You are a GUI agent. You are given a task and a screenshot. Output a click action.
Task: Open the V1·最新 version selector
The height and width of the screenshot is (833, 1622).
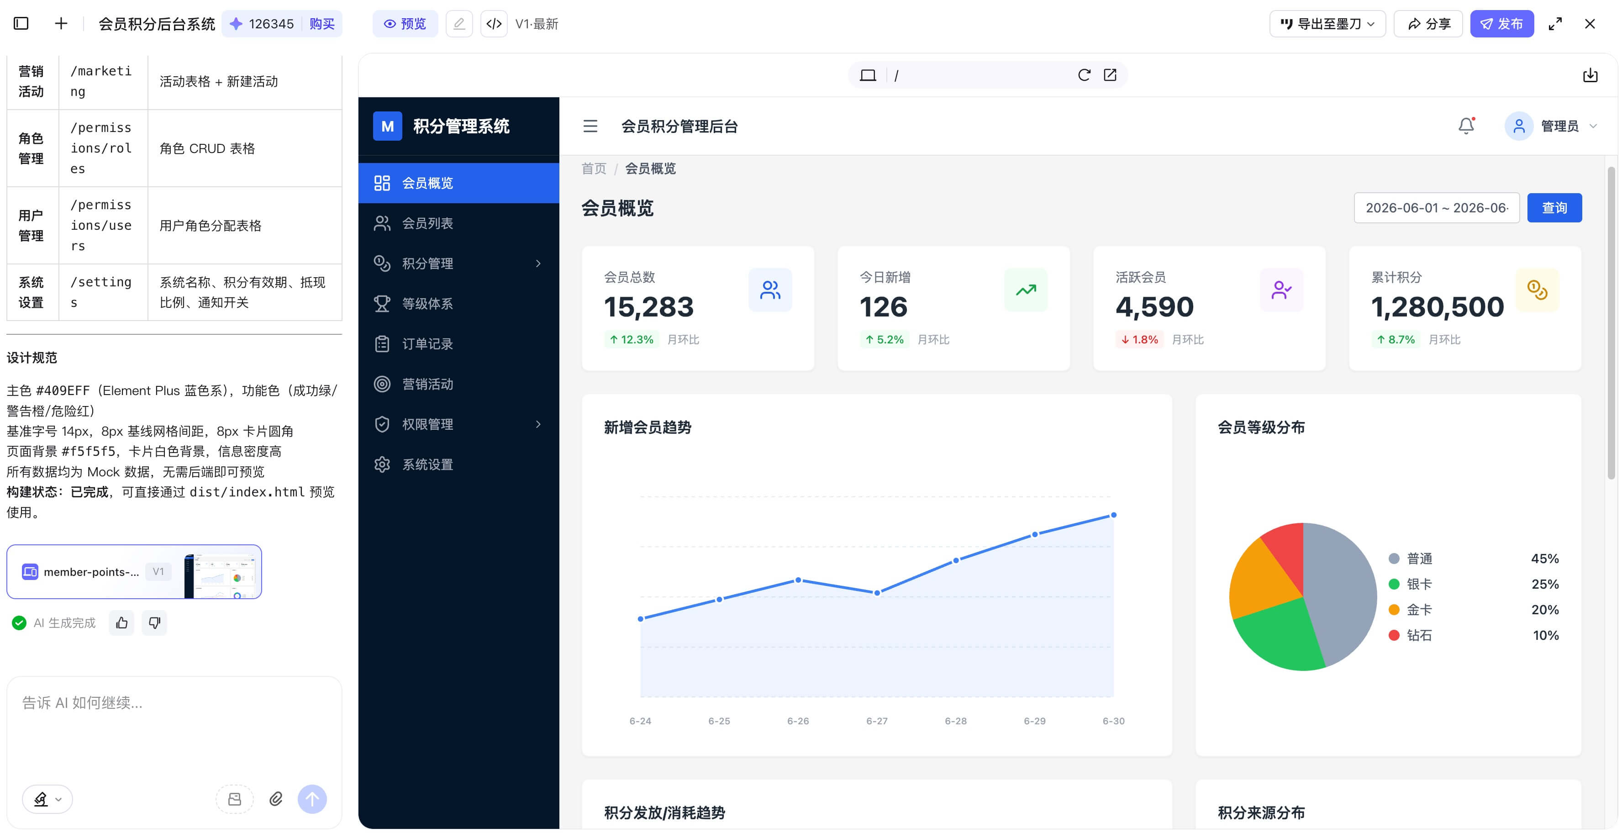537,24
